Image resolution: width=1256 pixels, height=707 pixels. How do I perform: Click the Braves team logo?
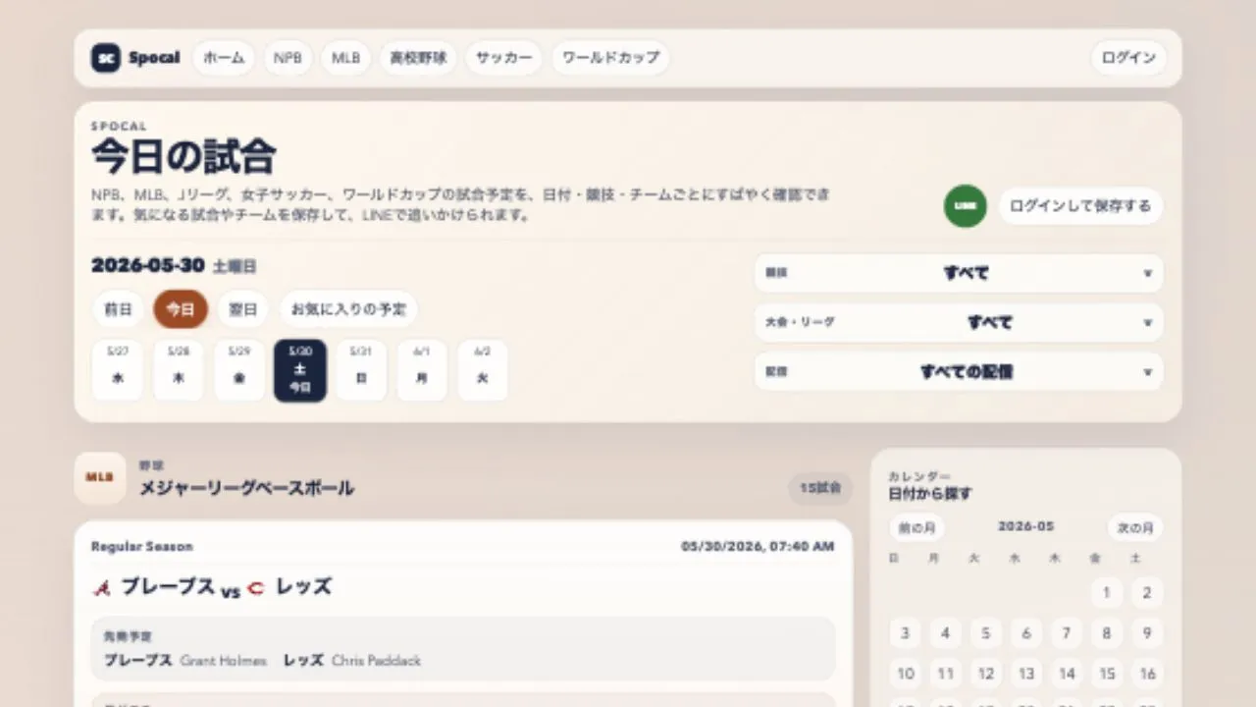pos(101,588)
